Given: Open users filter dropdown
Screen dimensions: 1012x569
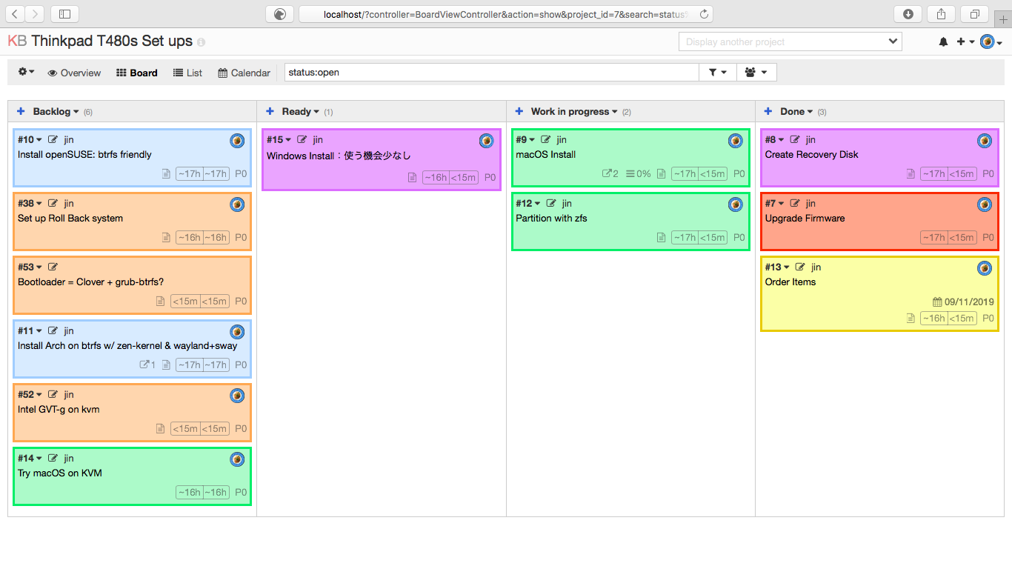Looking at the screenshot, I should point(756,72).
